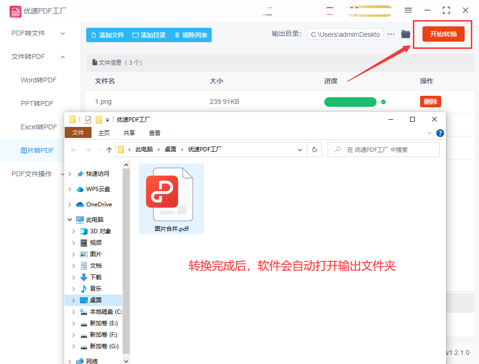Click the Explorer help question mark icon
Screen dimensions: 479x364
click(440, 133)
